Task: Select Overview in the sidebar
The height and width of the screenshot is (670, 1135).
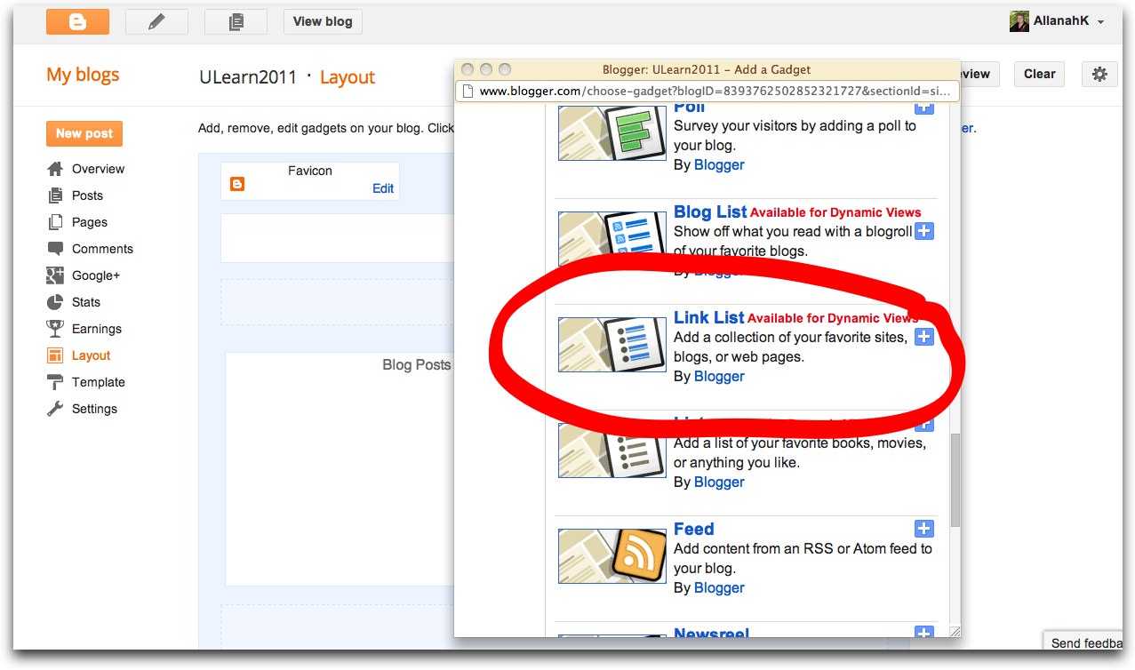Action: [98, 169]
